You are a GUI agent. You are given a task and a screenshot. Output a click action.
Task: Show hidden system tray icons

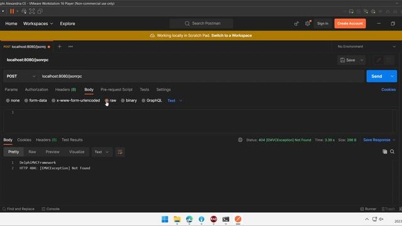(x=367, y=219)
